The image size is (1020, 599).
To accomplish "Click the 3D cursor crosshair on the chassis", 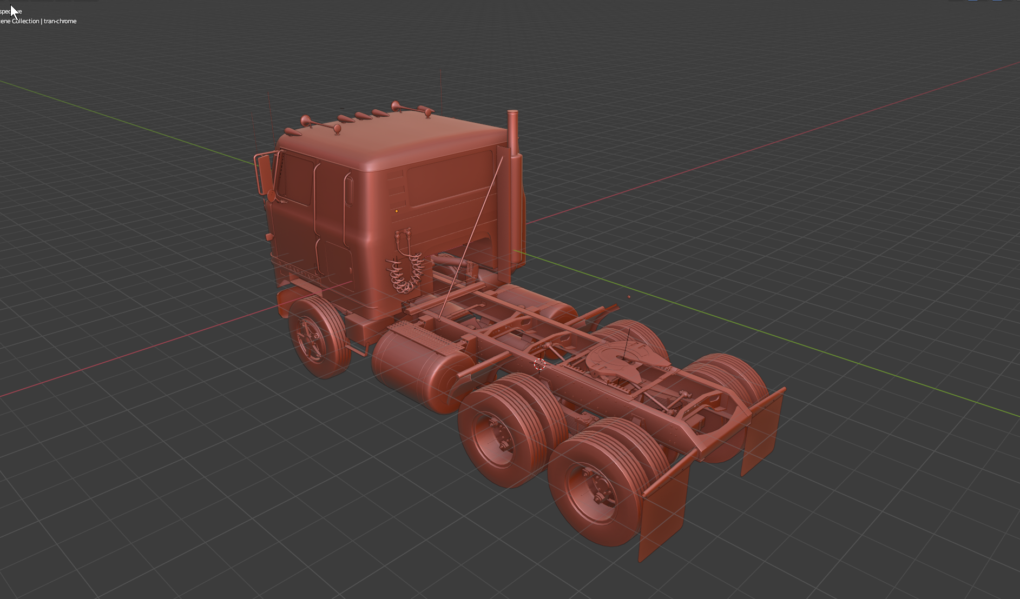I will [539, 364].
